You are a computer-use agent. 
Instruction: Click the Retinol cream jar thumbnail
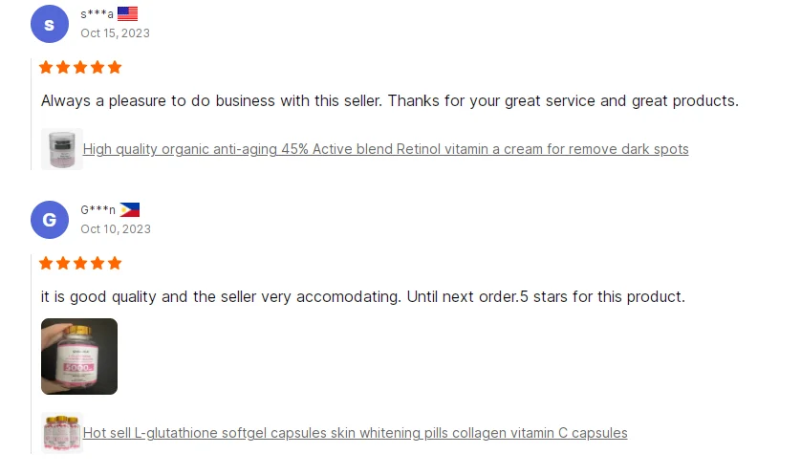click(62, 149)
